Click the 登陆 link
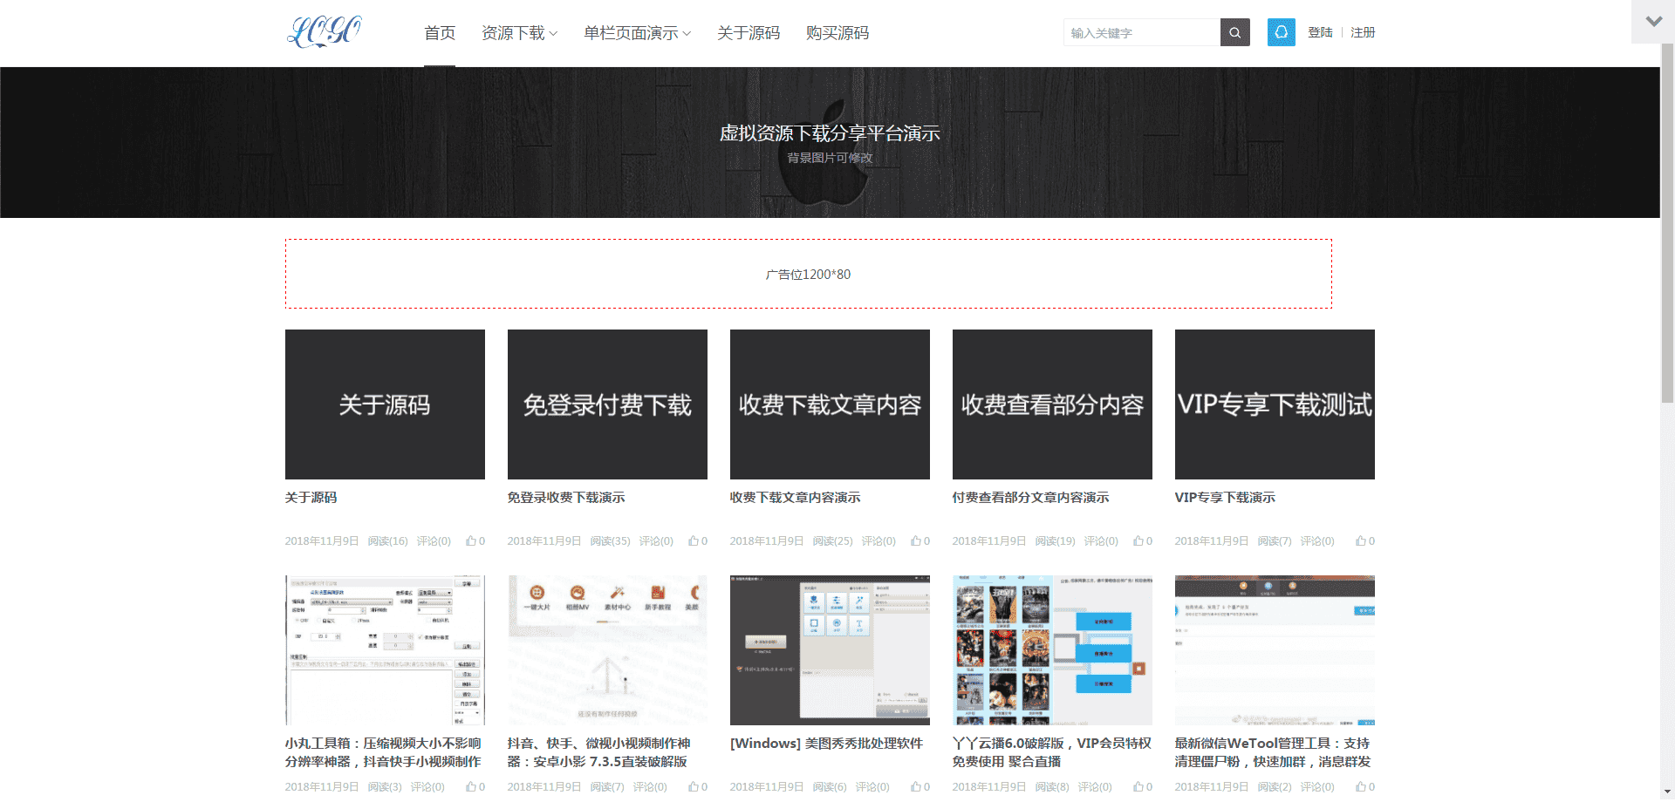The height and width of the screenshot is (802, 1675). coord(1320,32)
